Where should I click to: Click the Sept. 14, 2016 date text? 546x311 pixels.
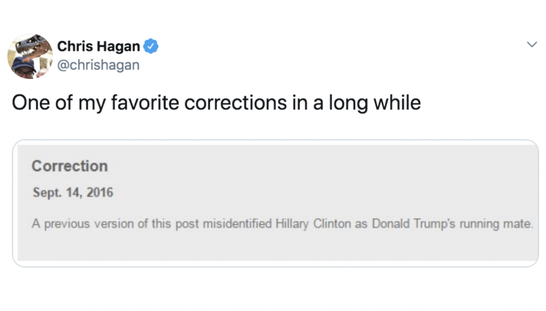point(73,193)
